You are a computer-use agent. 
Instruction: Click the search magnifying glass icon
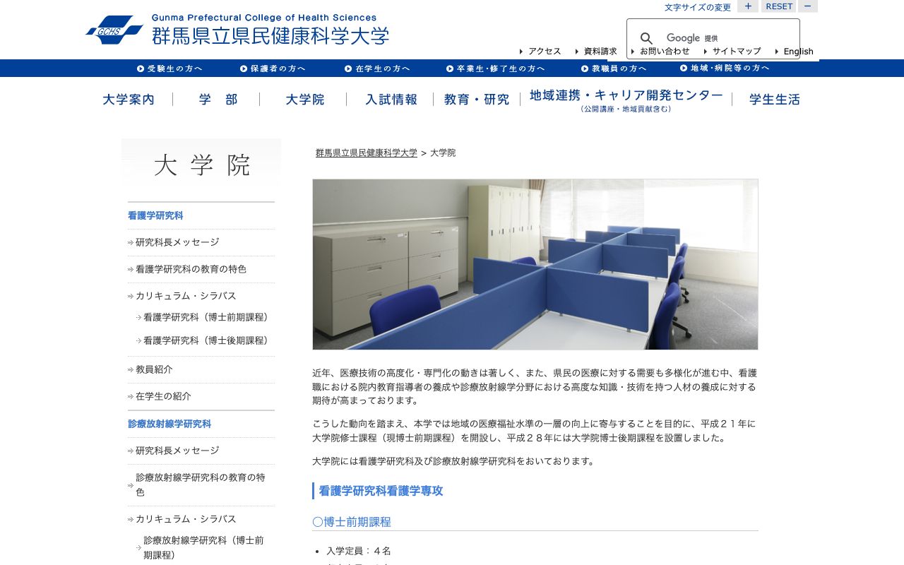pyautogui.click(x=646, y=37)
